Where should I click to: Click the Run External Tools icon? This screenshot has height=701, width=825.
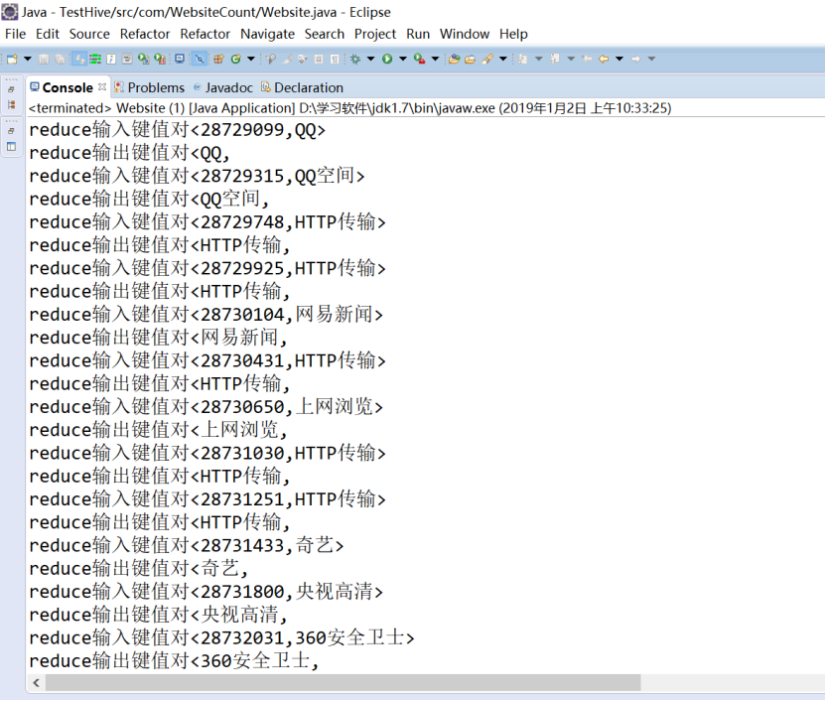click(x=419, y=59)
